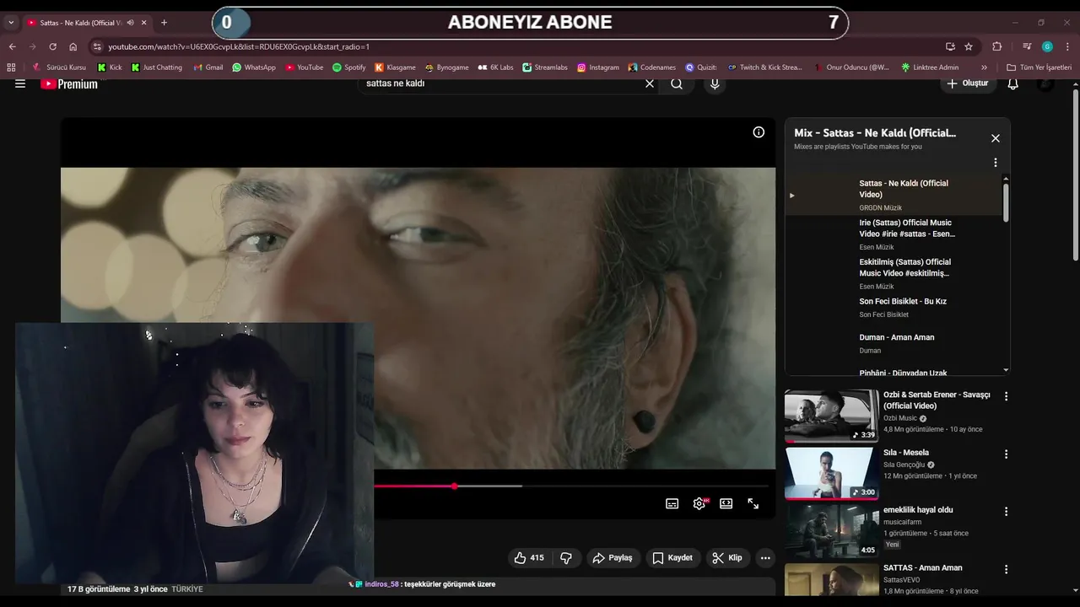The width and height of the screenshot is (1080, 607).
Task: Click the address bar URL
Action: 239,46
